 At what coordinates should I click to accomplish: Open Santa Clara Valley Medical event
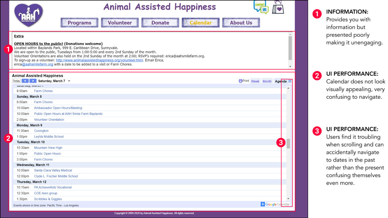click(x=53, y=171)
